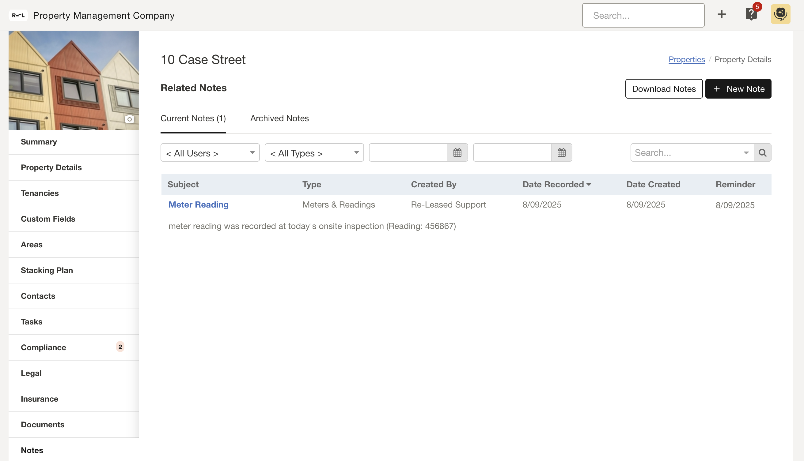
Task: Open the first date calendar picker icon
Action: tap(457, 153)
